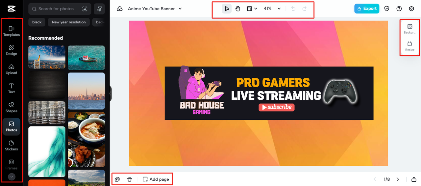Viewport: 421px width, 186px height.
Task: Click the BAD HOUSE text on banner
Action: [x=202, y=105]
